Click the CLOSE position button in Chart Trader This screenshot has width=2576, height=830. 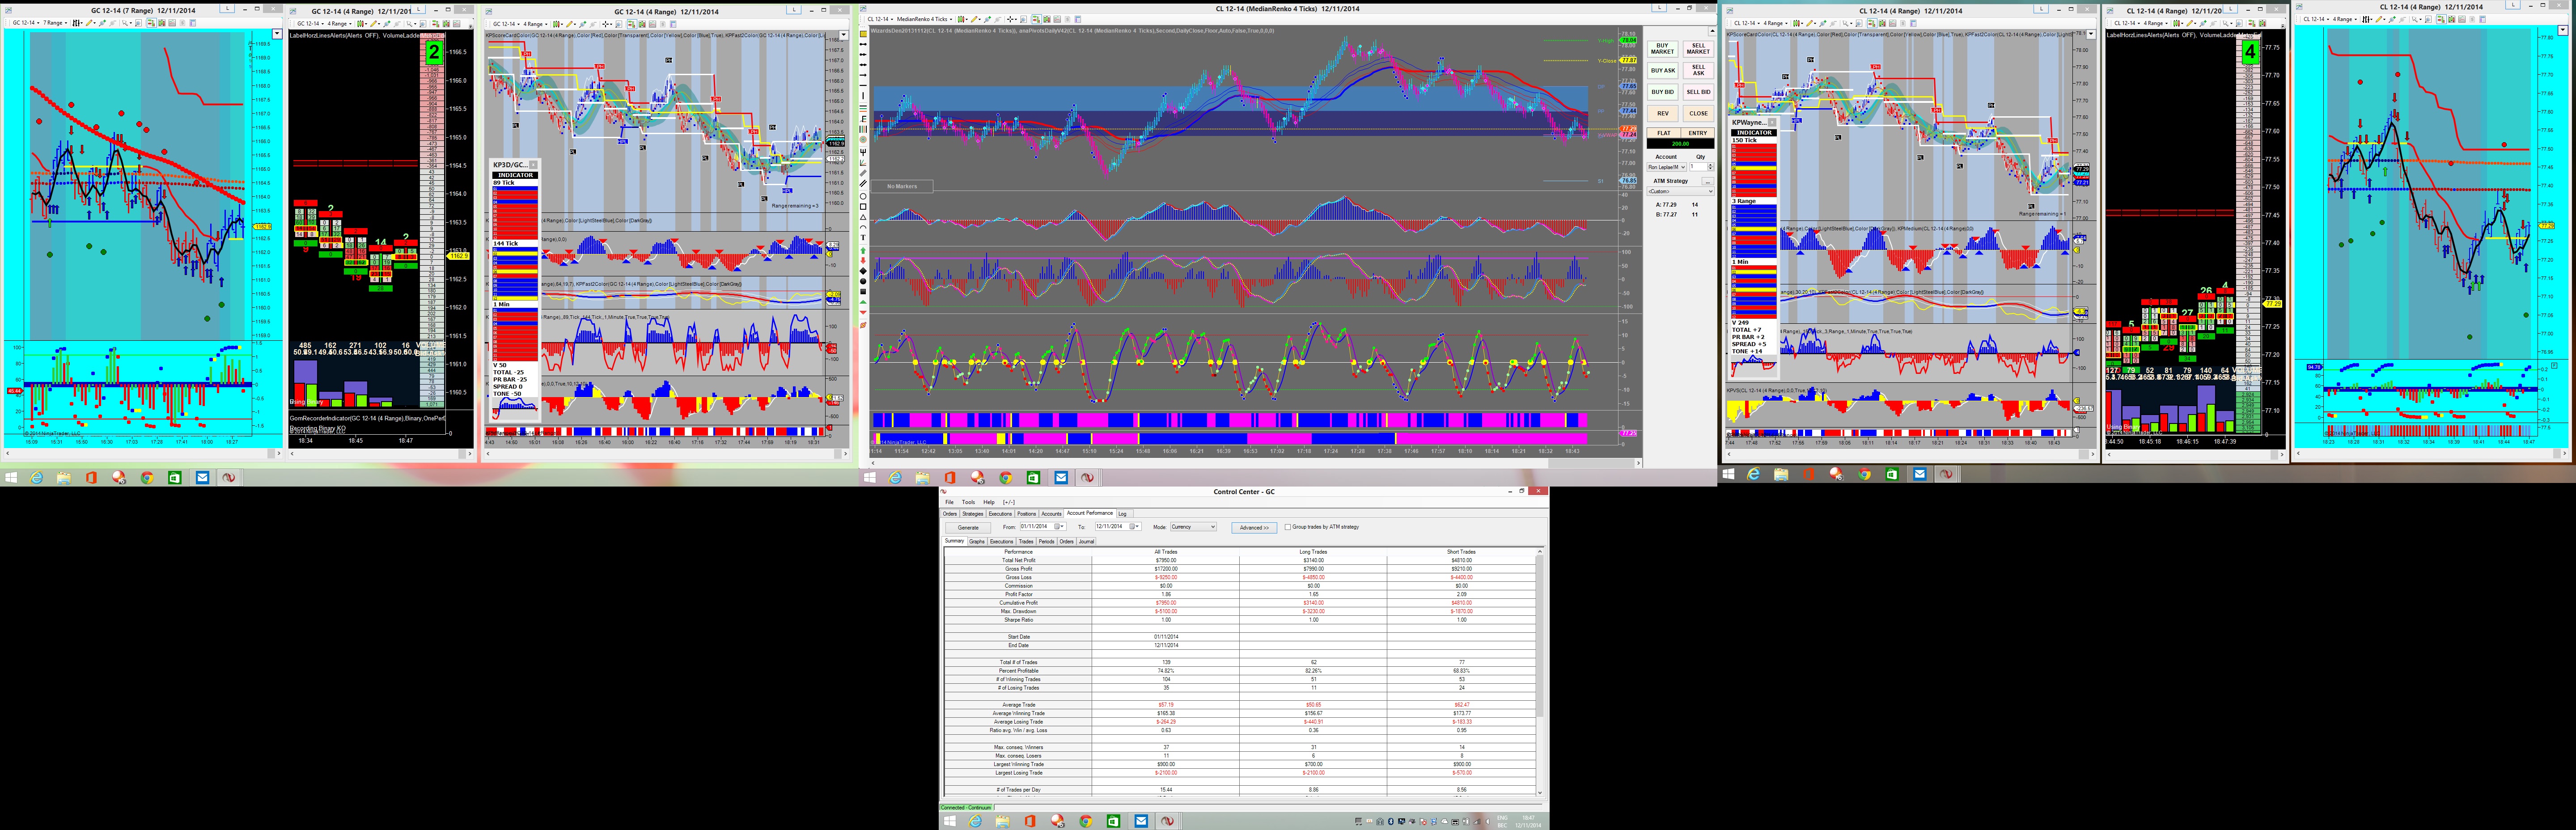coord(1699,113)
